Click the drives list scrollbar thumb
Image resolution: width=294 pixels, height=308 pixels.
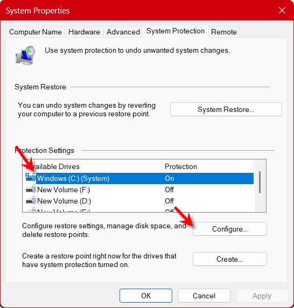(260, 183)
